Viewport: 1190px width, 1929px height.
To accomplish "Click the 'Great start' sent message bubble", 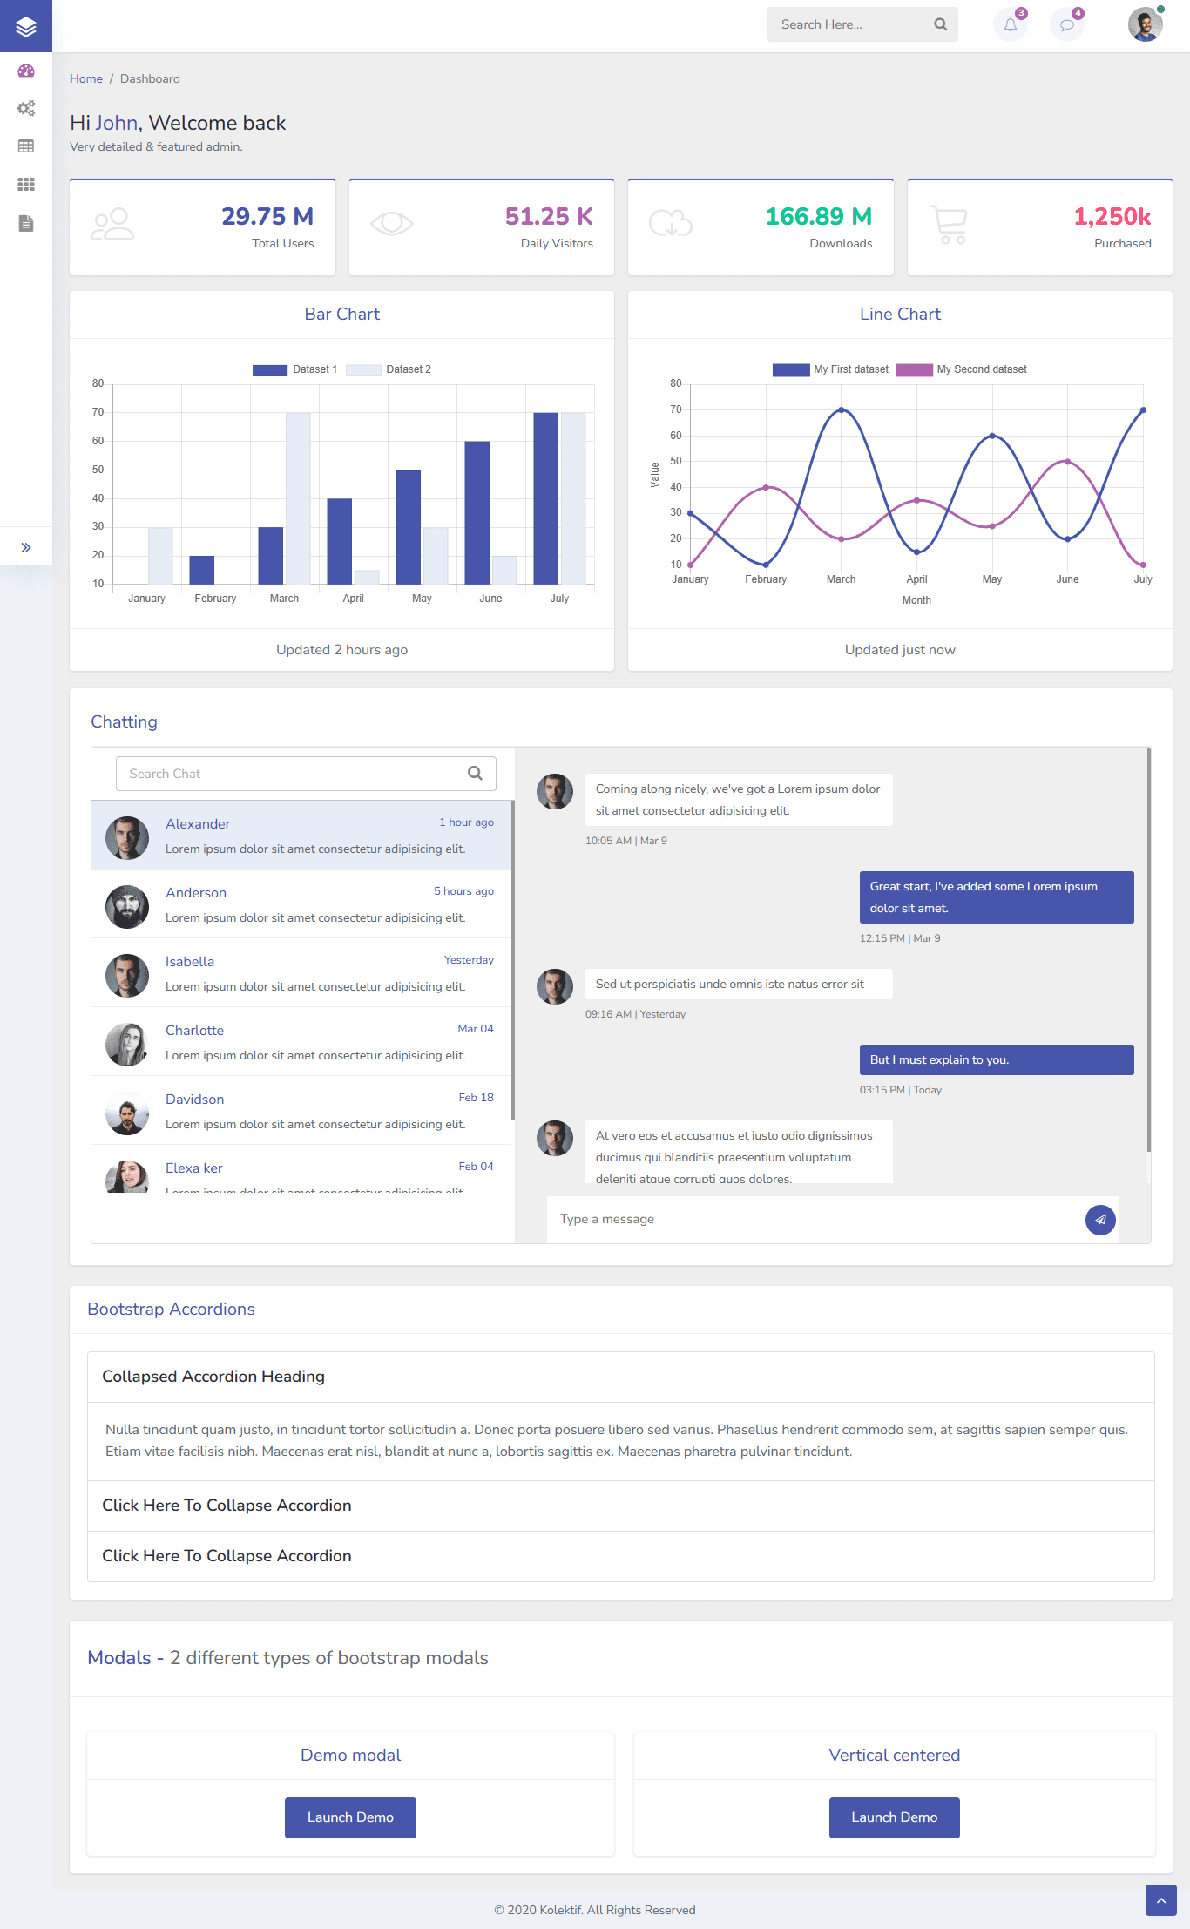I will click(x=997, y=897).
